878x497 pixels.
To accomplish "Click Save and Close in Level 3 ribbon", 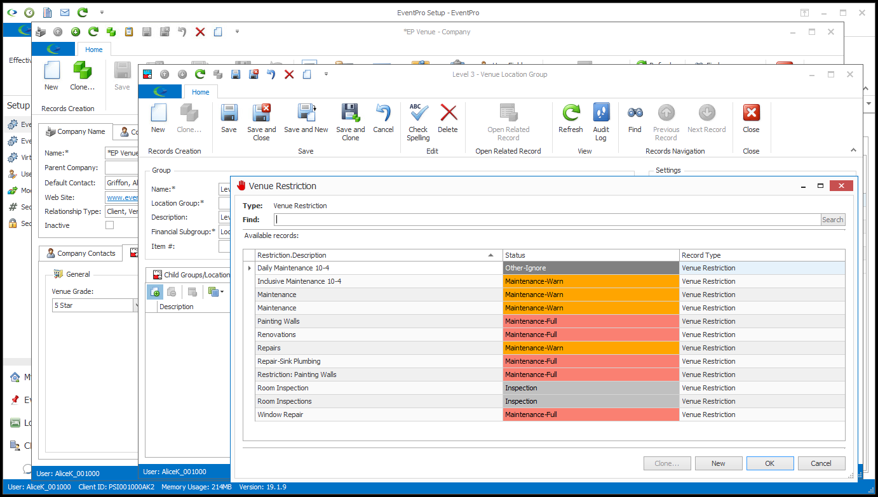I will click(262, 113).
